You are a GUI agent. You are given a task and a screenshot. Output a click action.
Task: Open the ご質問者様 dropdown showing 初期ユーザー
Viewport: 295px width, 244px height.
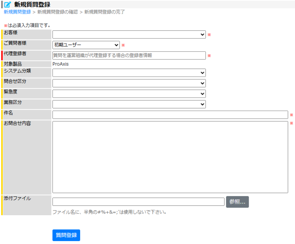click(85, 45)
